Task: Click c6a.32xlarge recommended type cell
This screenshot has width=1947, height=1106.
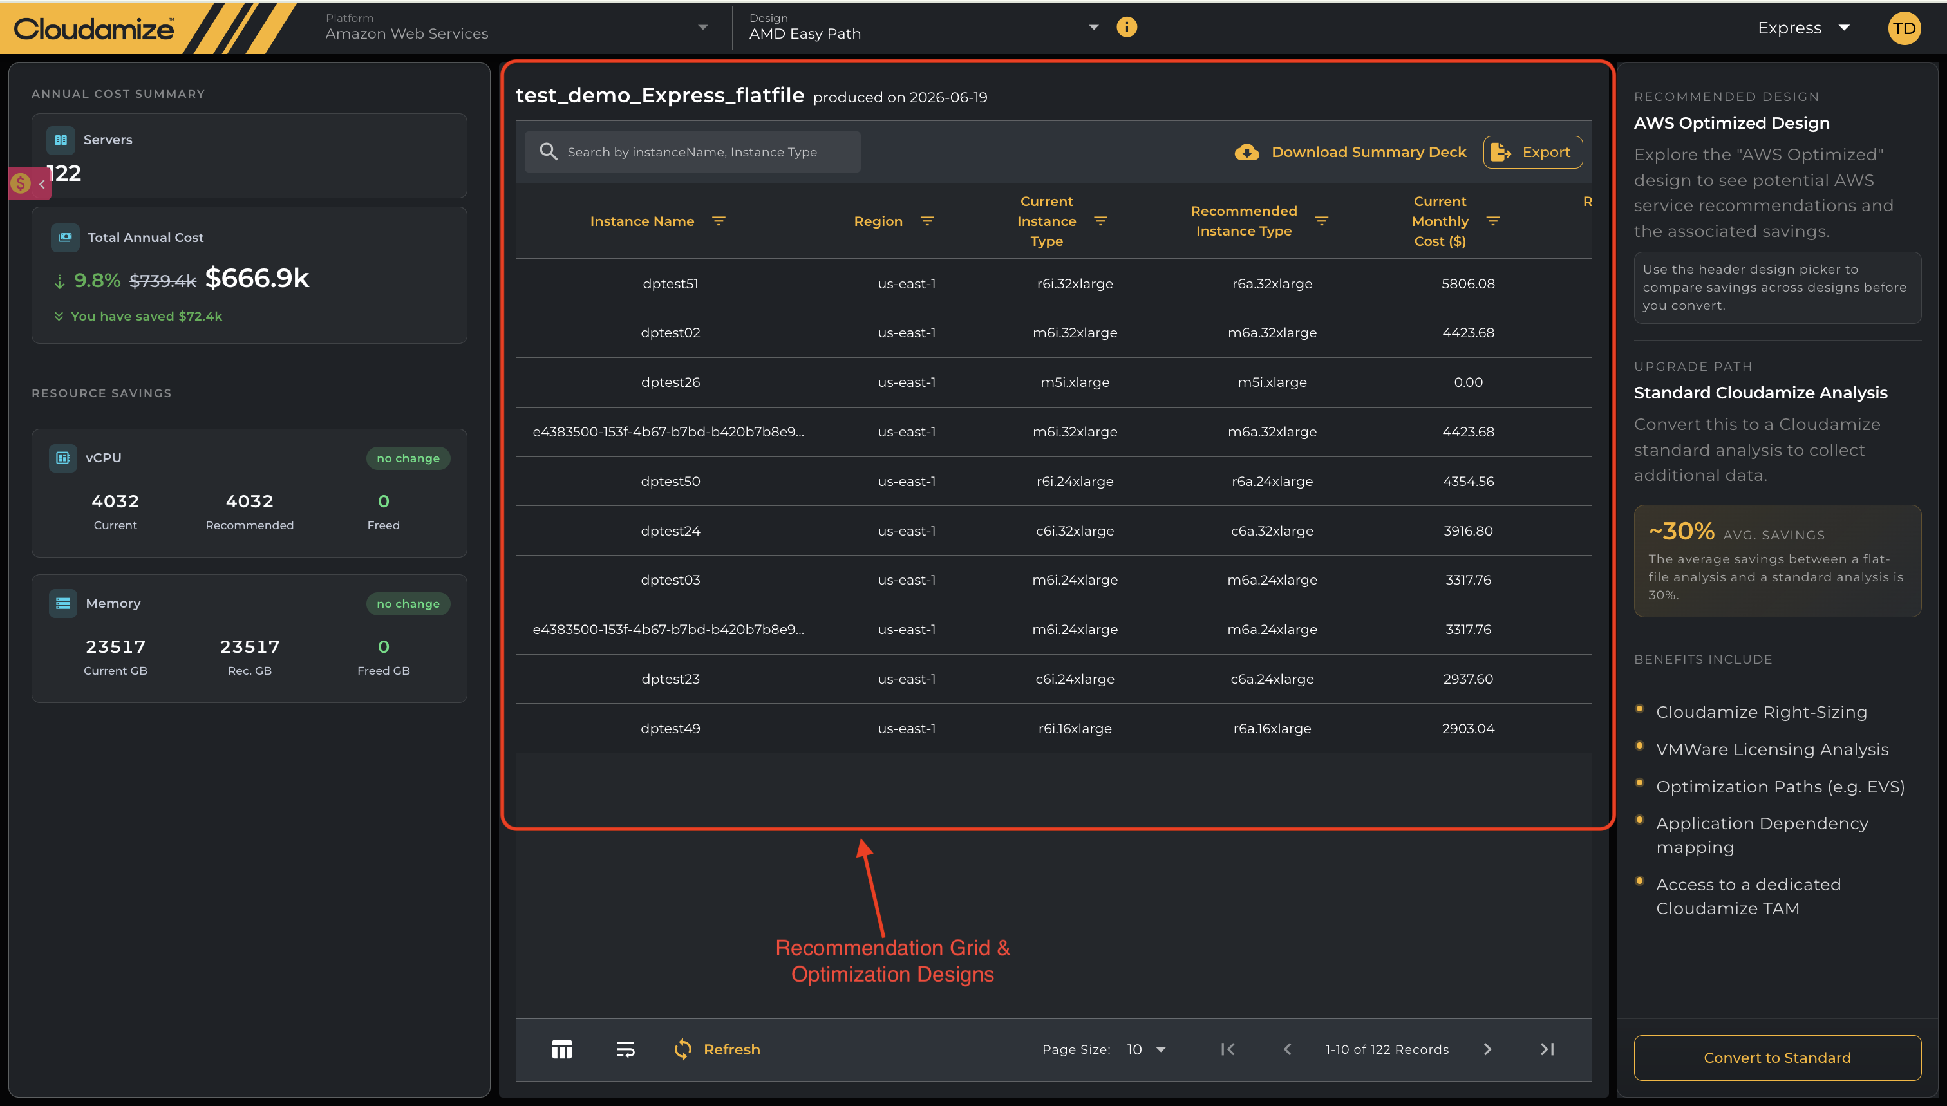Action: [x=1272, y=530]
